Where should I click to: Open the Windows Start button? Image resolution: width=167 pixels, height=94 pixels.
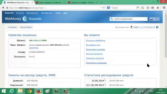pyautogui.click(x=4, y=91)
